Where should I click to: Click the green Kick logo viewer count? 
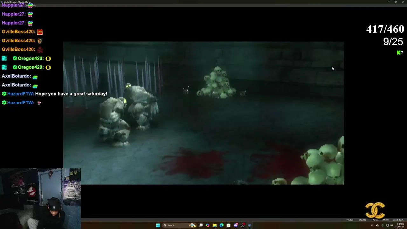point(400,52)
